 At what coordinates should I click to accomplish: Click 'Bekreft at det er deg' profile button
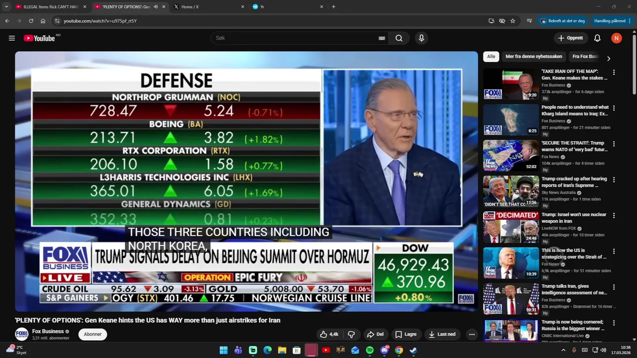pyautogui.click(x=562, y=21)
